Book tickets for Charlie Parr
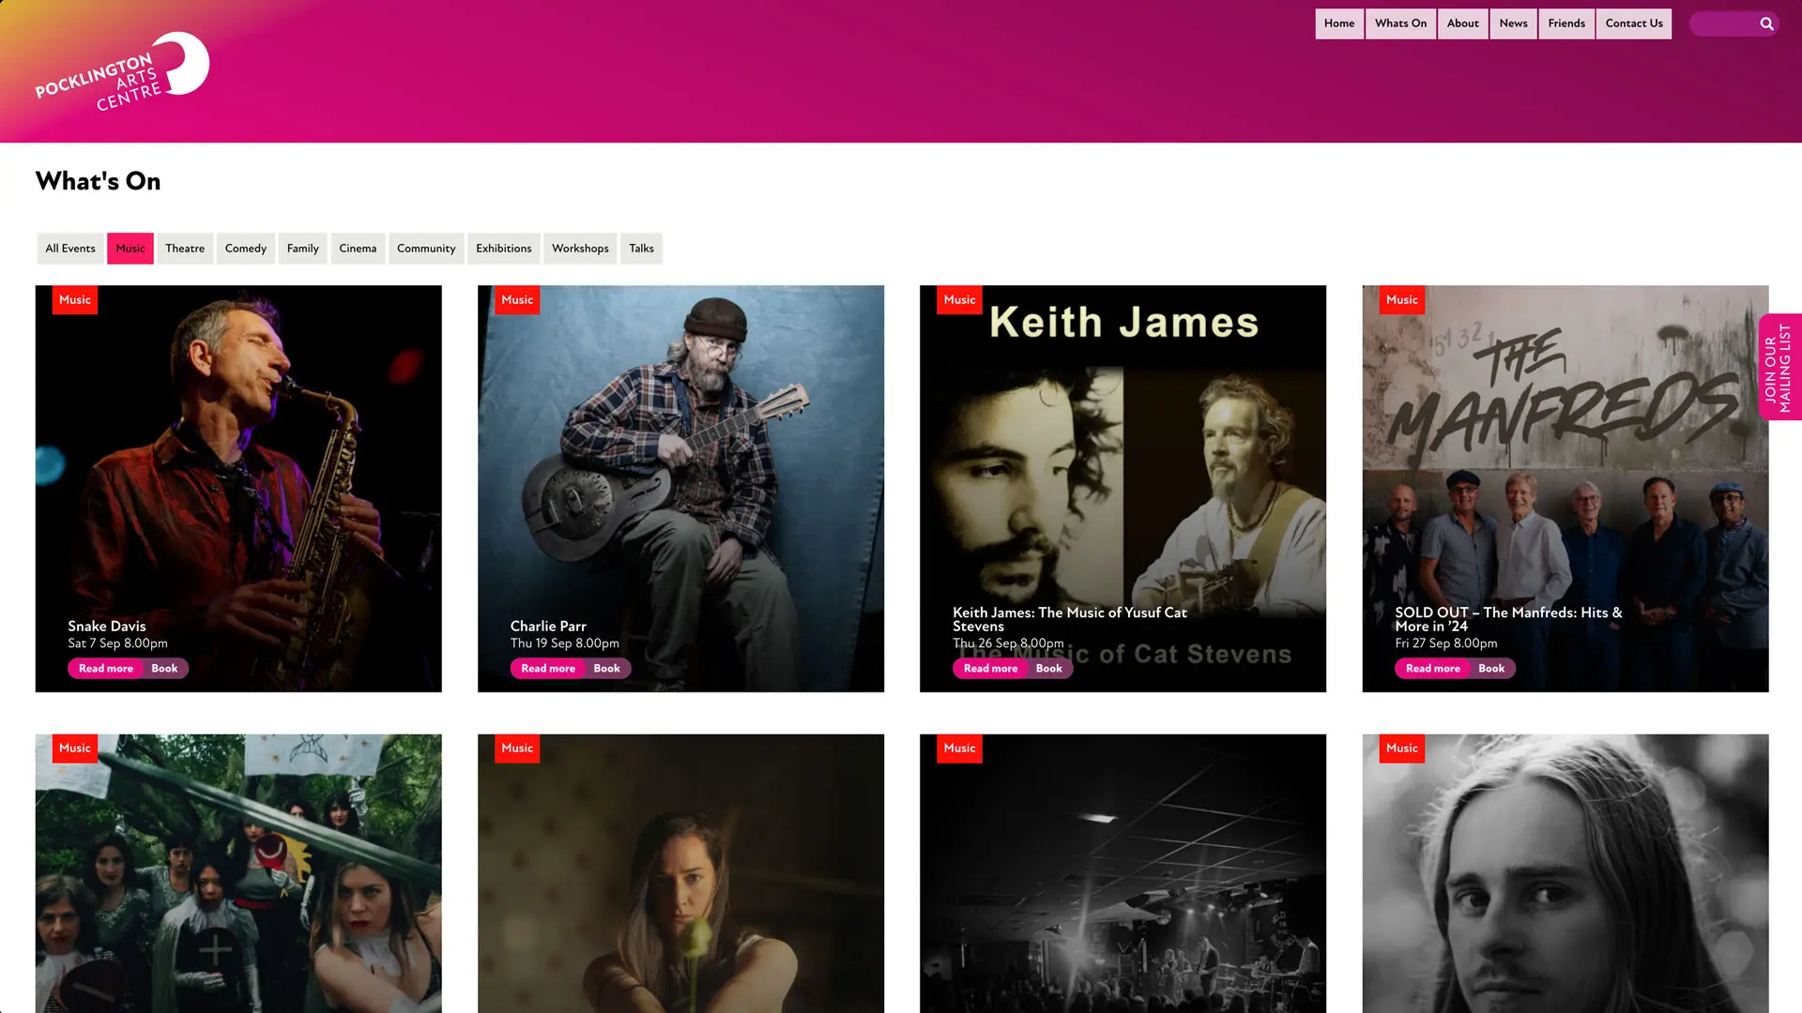This screenshot has height=1013, width=1802. (606, 669)
